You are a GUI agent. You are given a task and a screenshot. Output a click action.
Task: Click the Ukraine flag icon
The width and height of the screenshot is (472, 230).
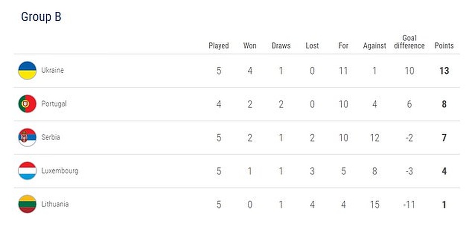pos(27,70)
